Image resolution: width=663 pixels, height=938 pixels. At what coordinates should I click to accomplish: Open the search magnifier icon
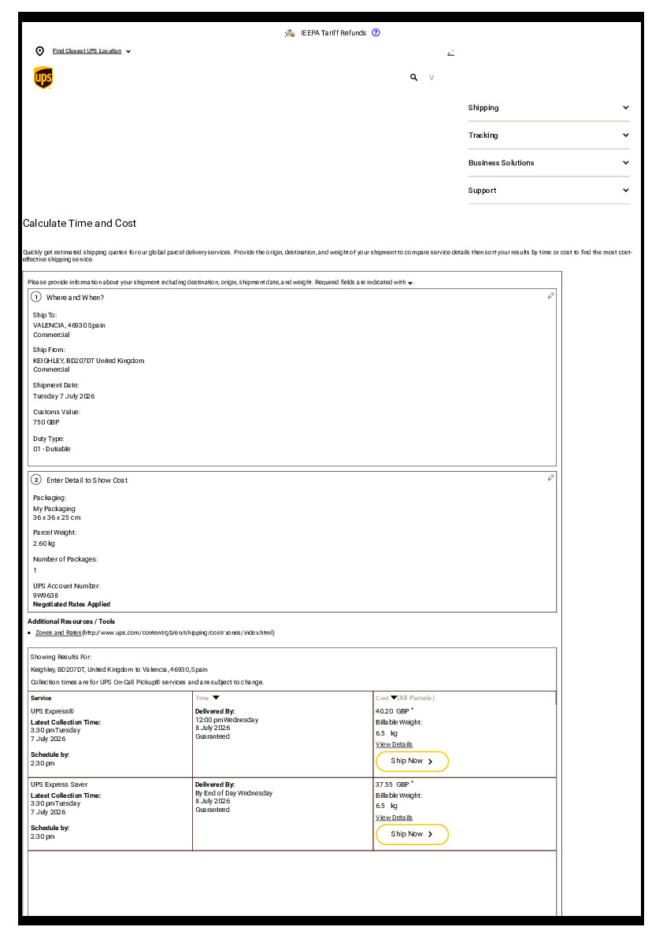point(413,77)
